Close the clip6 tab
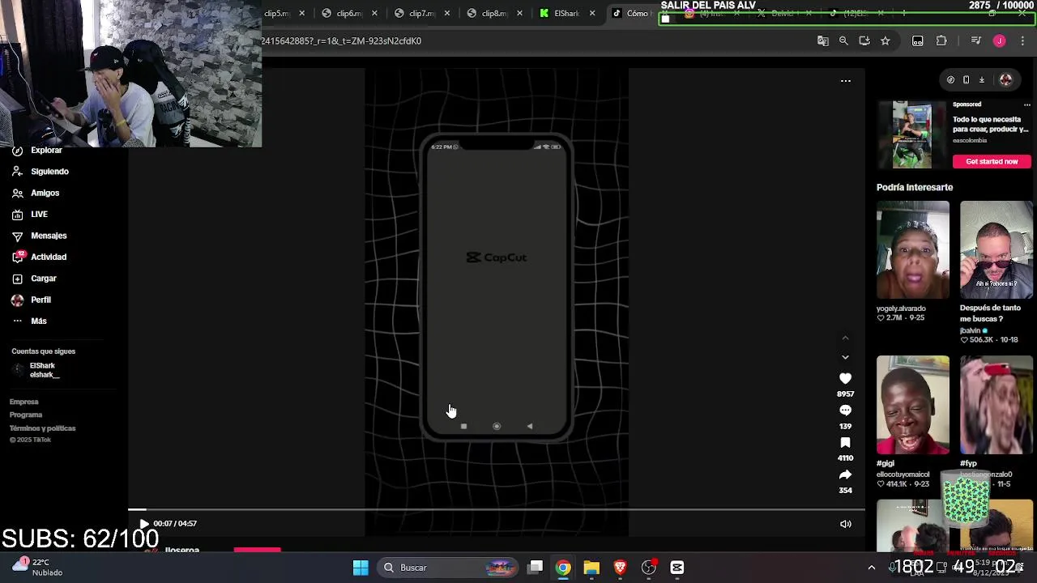Screen dimensions: 1037x583 374,13
